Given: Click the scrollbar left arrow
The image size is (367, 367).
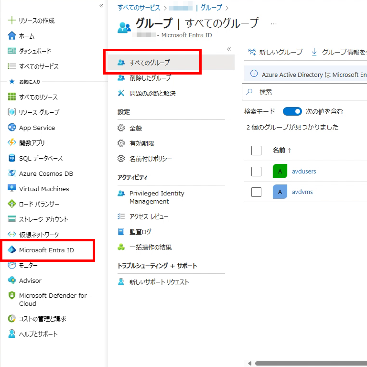Looking at the screenshot, I should (x=249, y=363).
